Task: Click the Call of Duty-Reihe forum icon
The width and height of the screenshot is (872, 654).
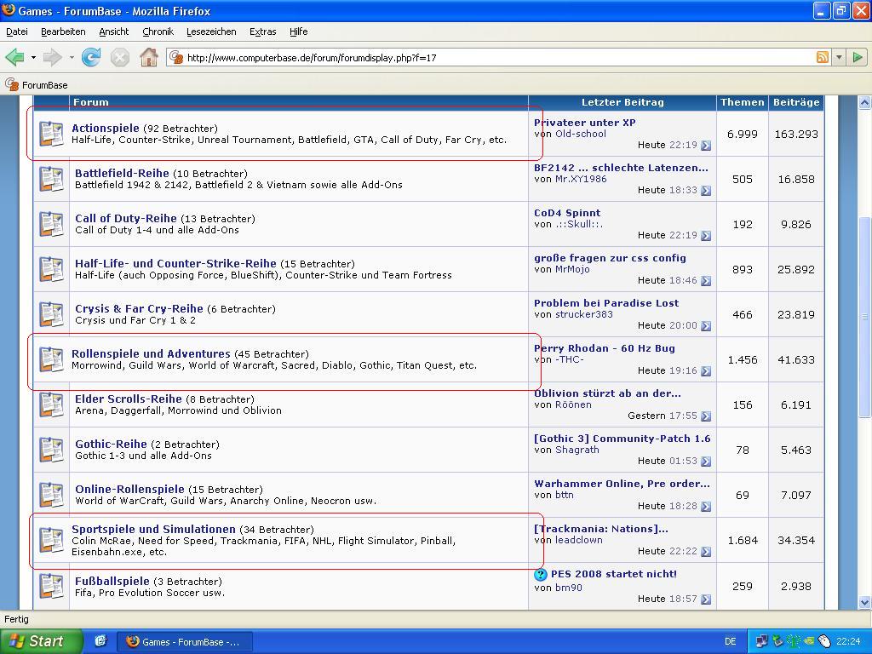Action: coord(51,224)
